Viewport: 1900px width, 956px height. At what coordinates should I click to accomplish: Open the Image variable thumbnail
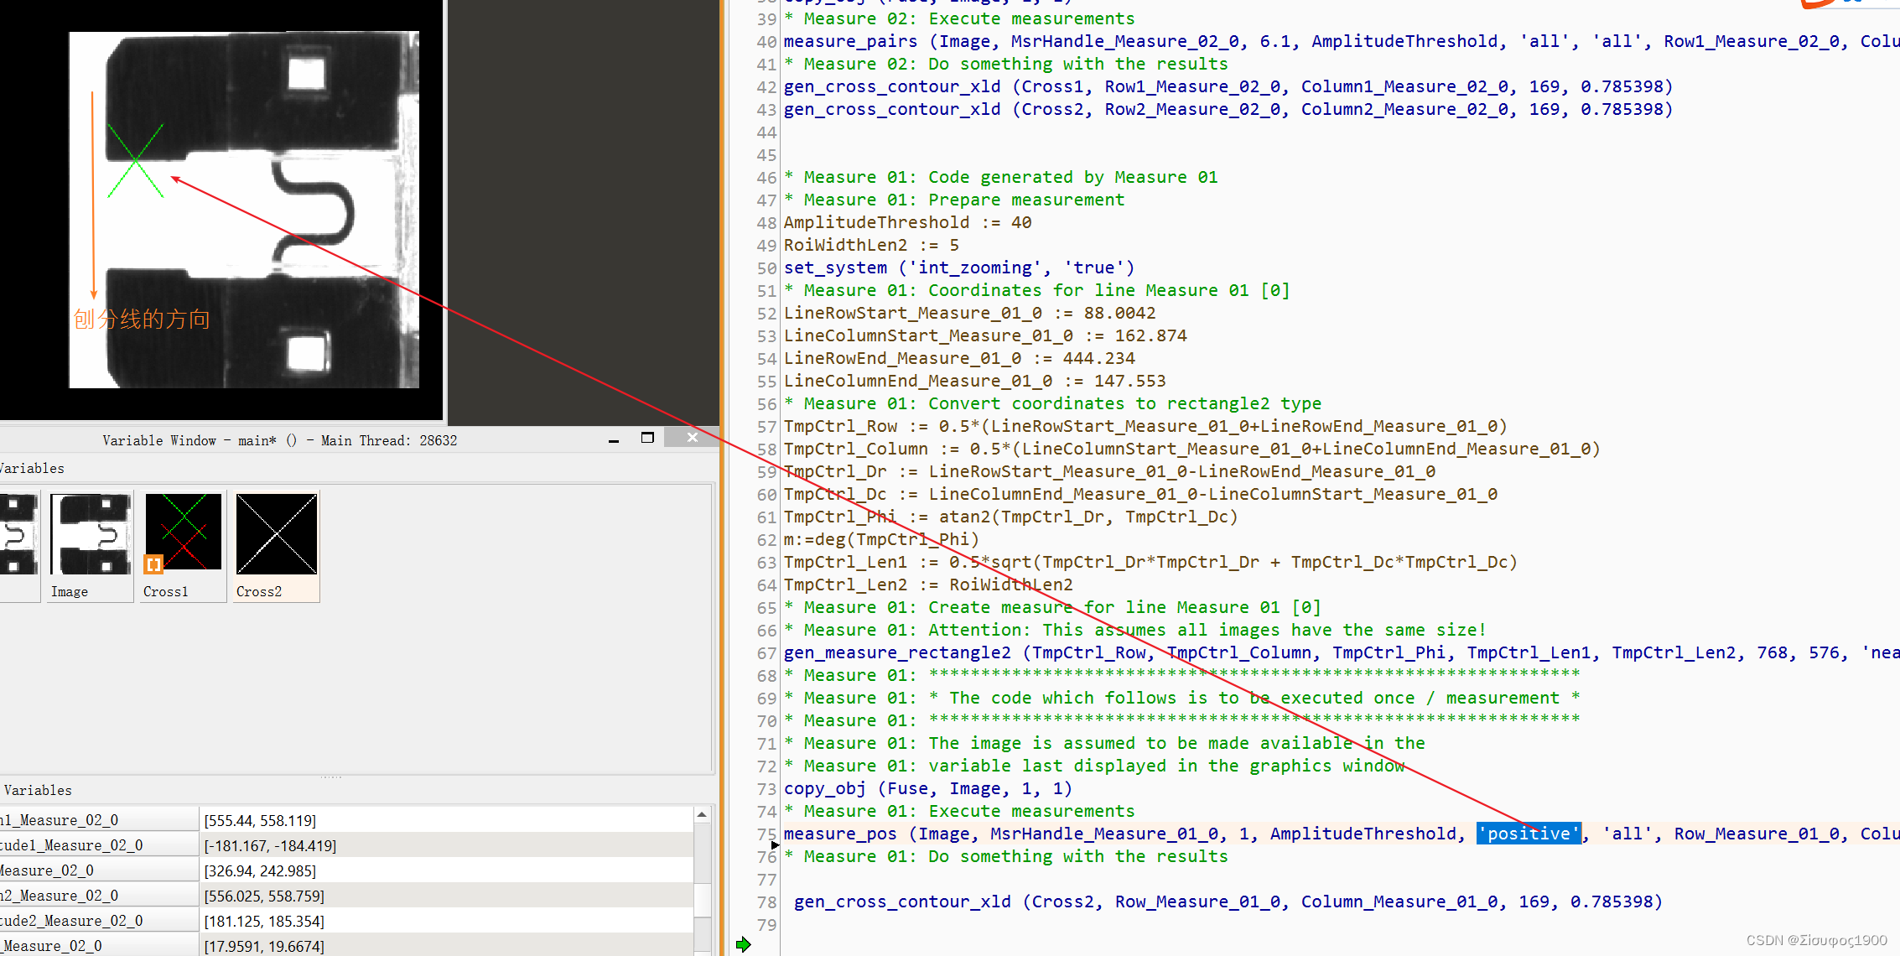click(91, 533)
